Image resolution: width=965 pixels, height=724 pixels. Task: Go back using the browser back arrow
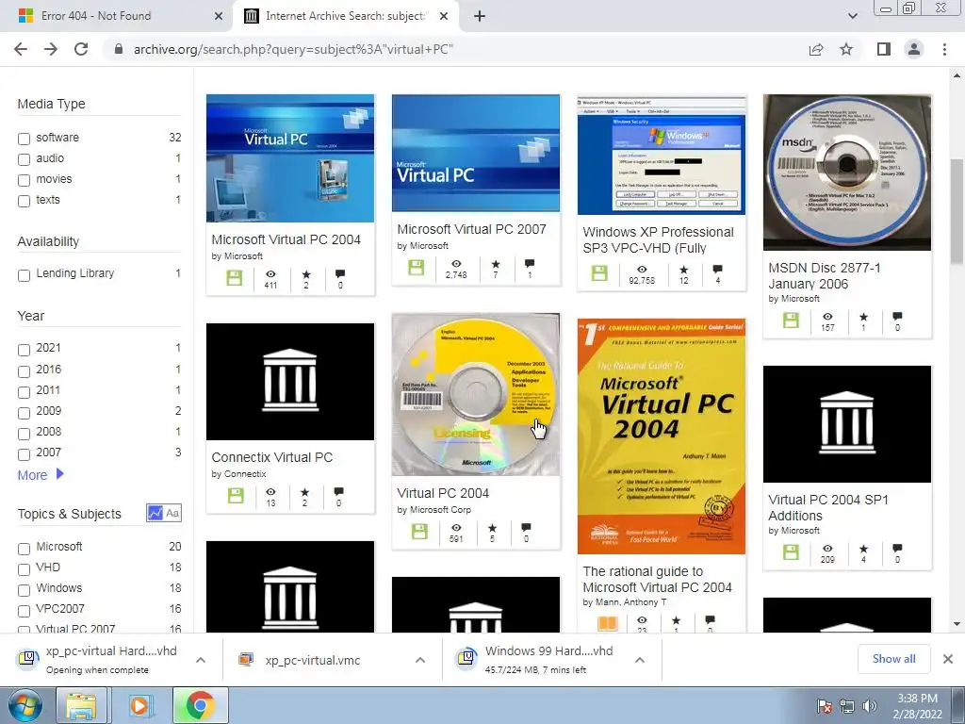(21, 49)
